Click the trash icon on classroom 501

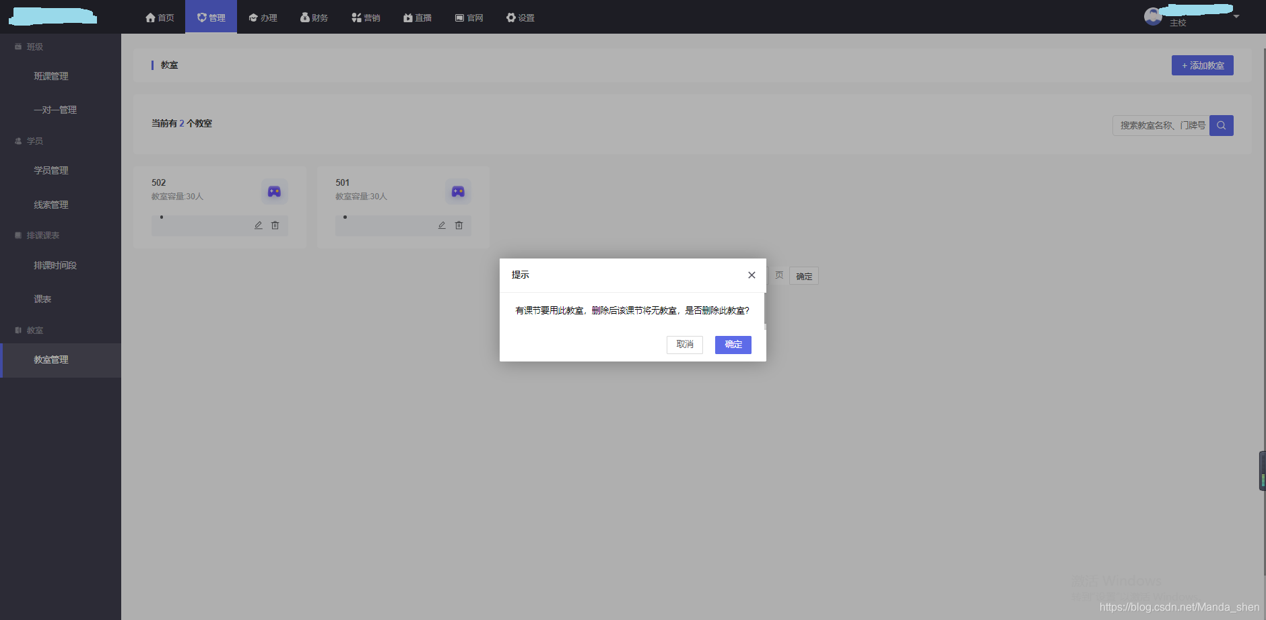tap(459, 225)
